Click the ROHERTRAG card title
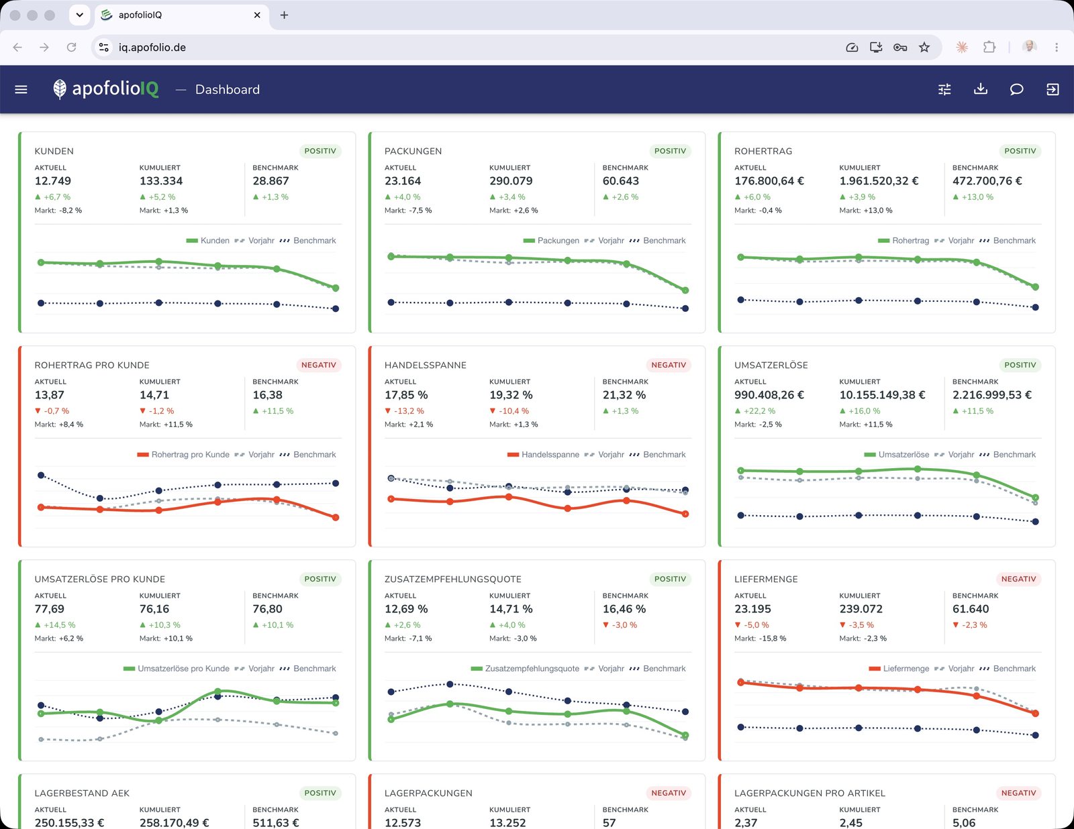Viewport: 1074px width, 829px height. coord(763,151)
